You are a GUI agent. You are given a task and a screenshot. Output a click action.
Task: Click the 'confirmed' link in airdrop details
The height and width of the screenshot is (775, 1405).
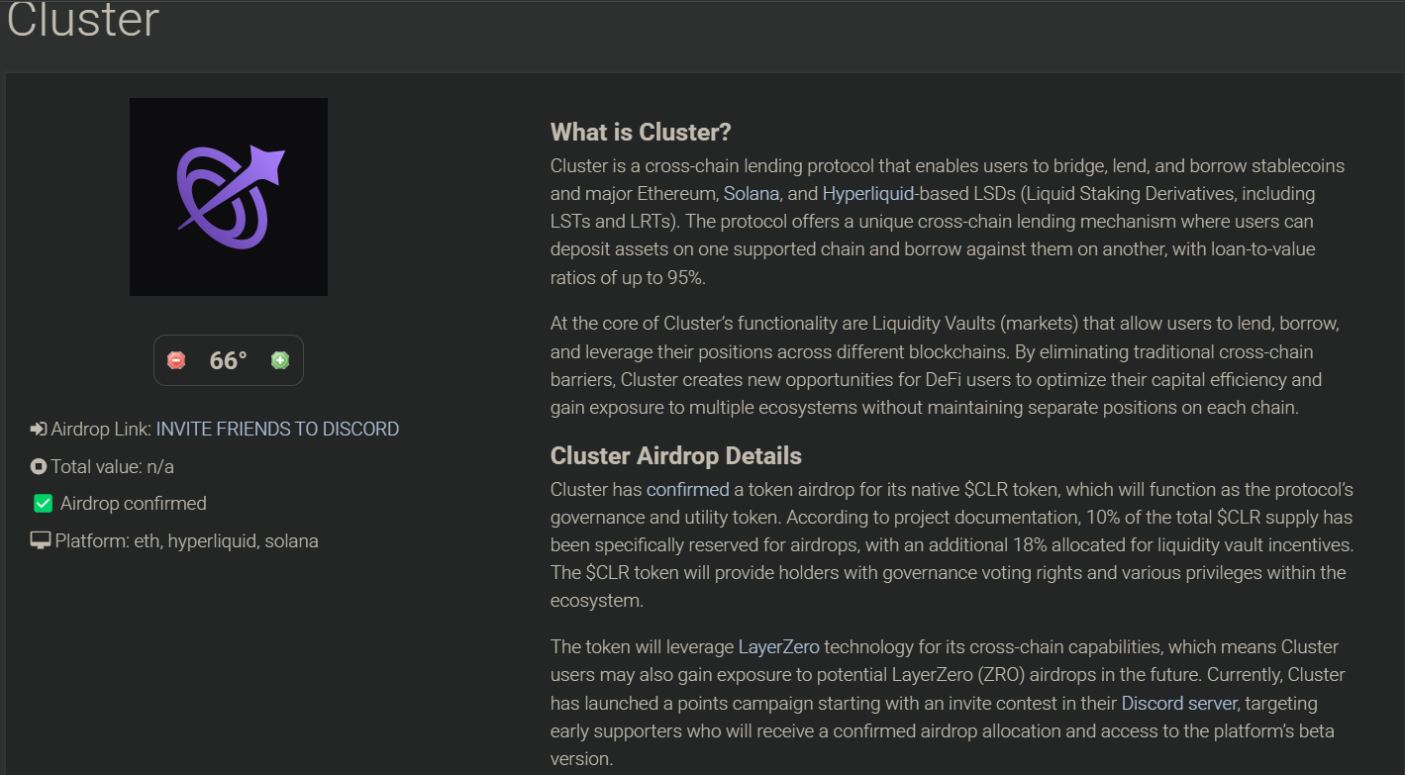click(687, 489)
